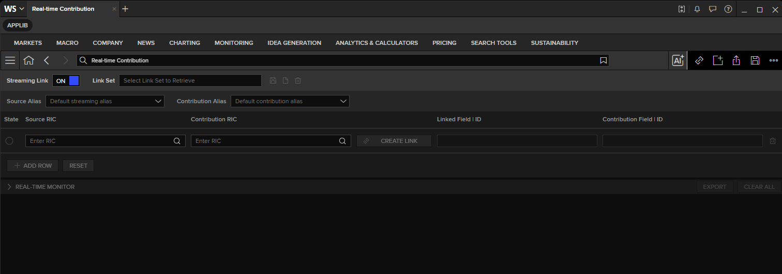
Task: Click the Source RIC input field
Action: tap(106, 141)
